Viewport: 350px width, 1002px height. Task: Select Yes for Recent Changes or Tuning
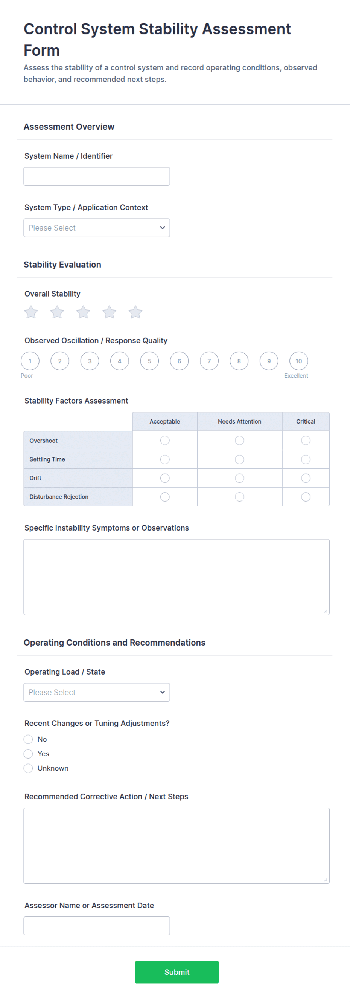click(28, 754)
